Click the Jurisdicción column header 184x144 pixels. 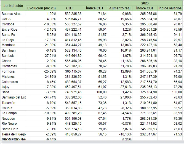click(x=13, y=6)
